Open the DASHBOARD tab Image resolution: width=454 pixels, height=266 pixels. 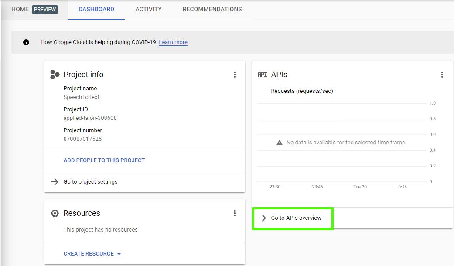tap(96, 9)
